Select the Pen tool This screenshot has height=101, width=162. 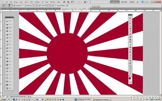click(130, 55)
